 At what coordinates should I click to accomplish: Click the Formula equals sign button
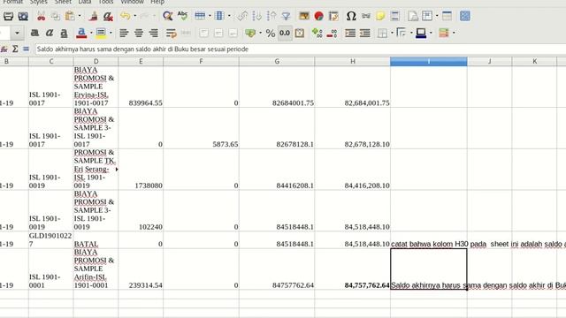pos(26,49)
